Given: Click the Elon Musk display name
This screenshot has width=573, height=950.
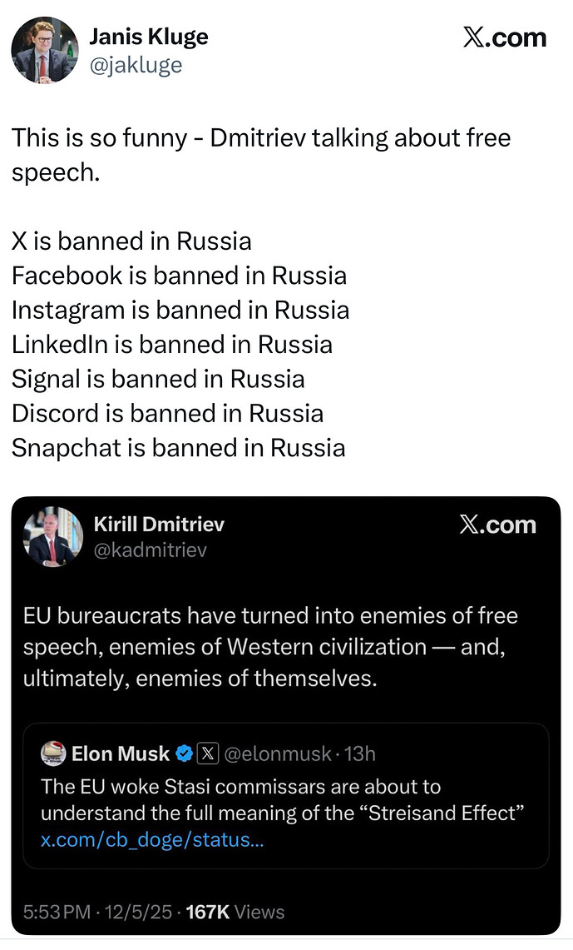Looking at the screenshot, I should point(121,754).
